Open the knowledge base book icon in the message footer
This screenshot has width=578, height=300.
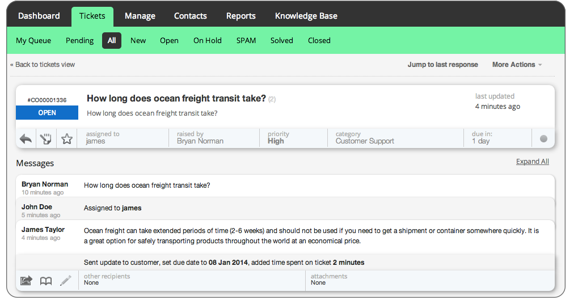(46, 281)
